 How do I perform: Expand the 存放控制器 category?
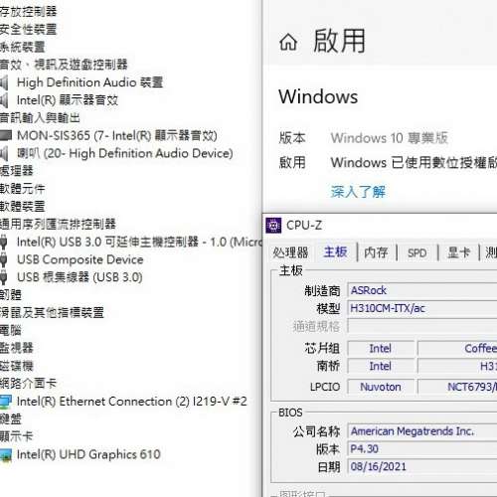click(x=28, y=12)
